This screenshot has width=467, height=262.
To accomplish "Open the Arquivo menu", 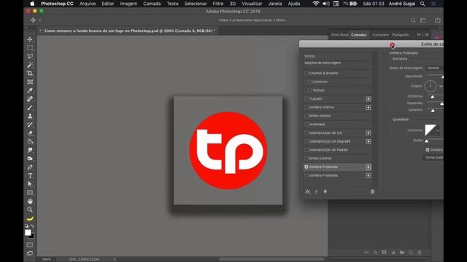I will tap(88, 4).
